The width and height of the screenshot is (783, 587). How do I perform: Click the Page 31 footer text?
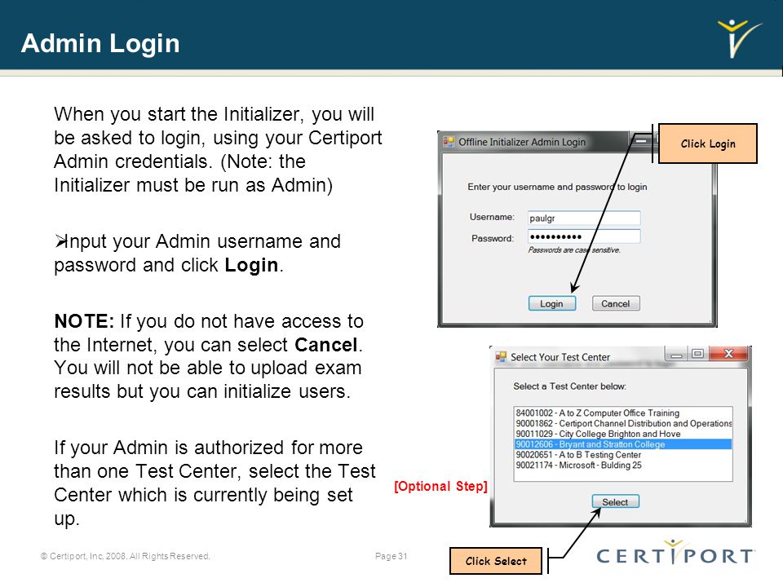click(391, 556)
